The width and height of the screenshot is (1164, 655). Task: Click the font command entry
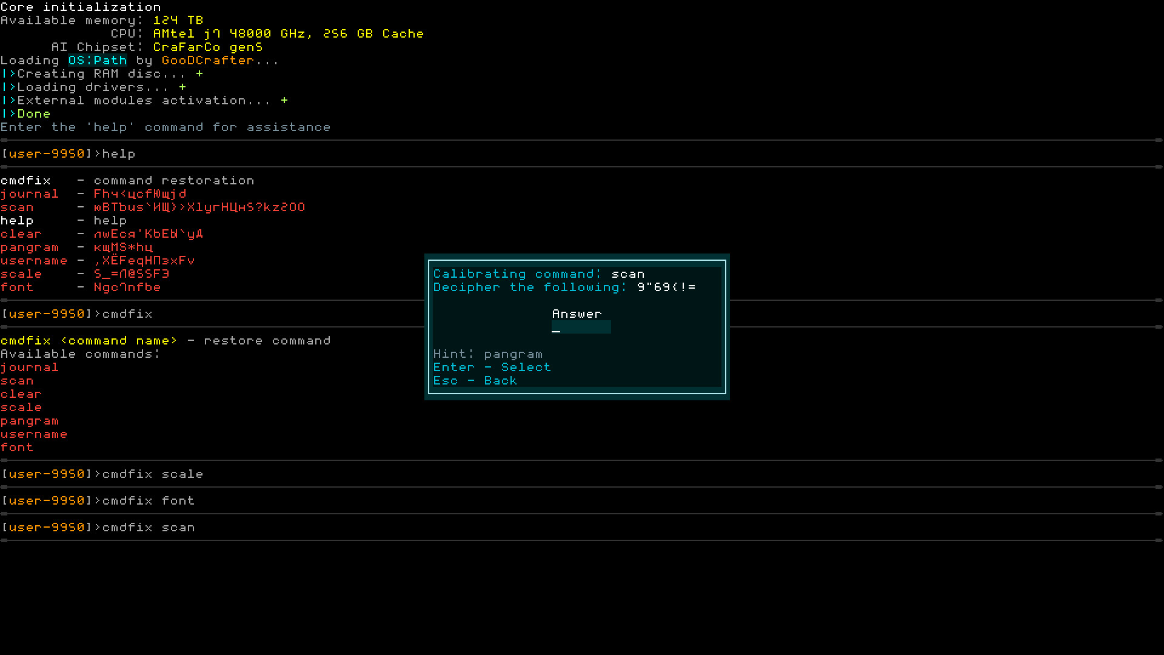[17, 287]
